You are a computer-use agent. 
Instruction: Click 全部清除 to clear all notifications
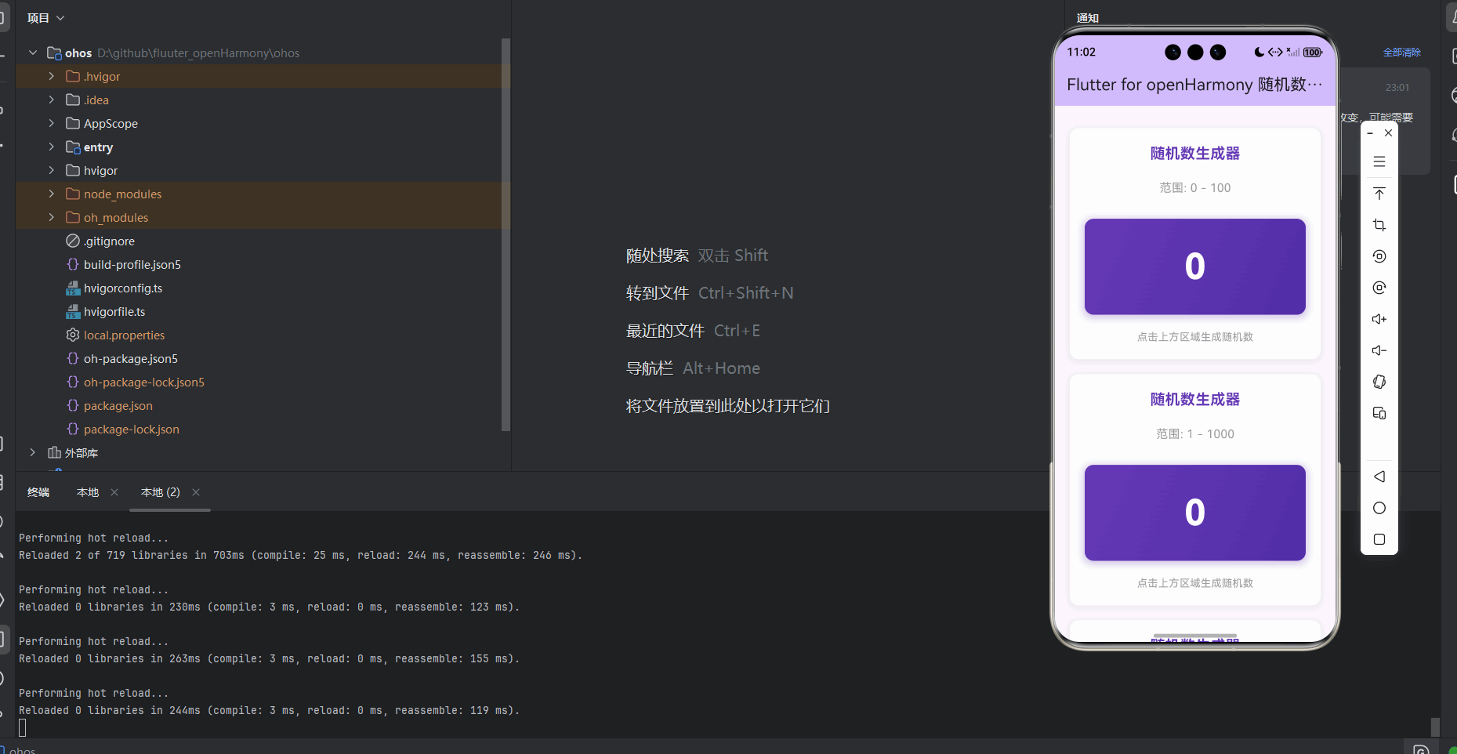pos(1402,53)
